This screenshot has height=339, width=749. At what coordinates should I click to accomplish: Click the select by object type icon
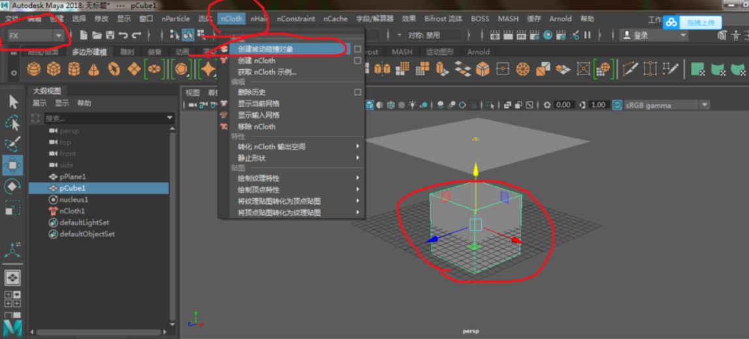(187, 35)
